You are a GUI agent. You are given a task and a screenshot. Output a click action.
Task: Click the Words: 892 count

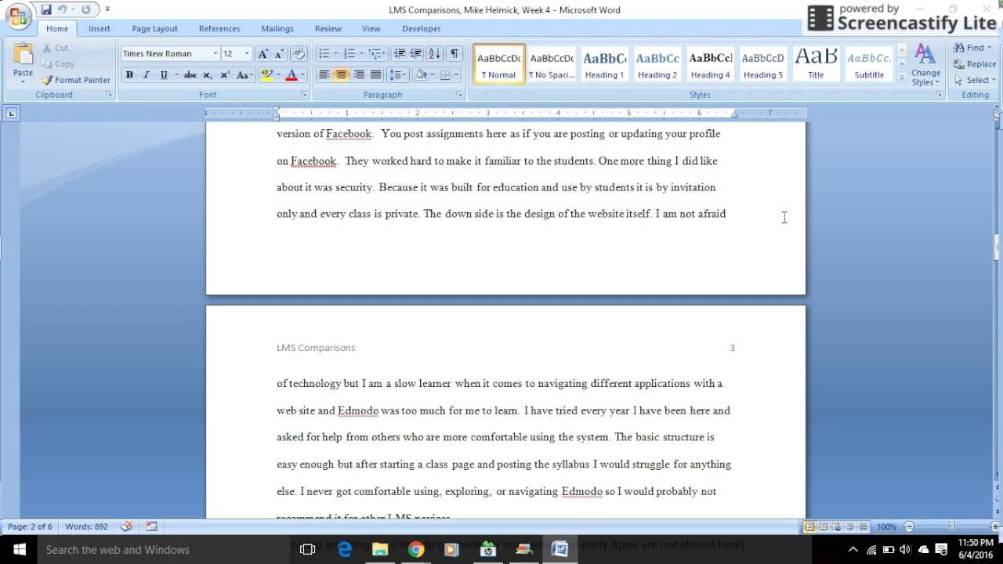86,526
